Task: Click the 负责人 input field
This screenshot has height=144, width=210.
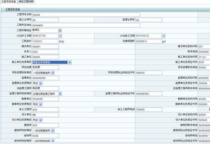Action: pyautogui.click(x=46, y=52)
